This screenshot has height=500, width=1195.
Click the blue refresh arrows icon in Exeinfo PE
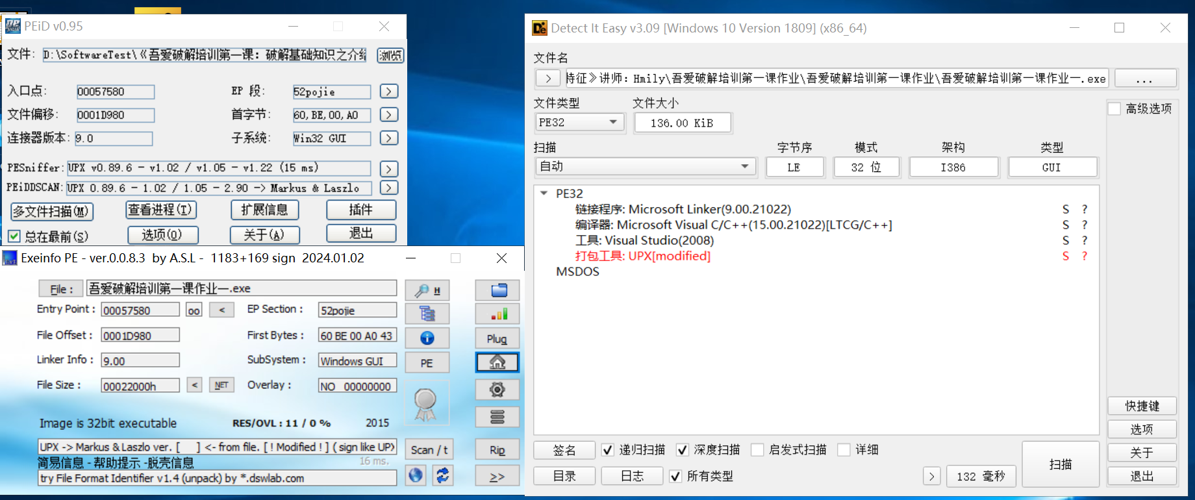[443, 475]
